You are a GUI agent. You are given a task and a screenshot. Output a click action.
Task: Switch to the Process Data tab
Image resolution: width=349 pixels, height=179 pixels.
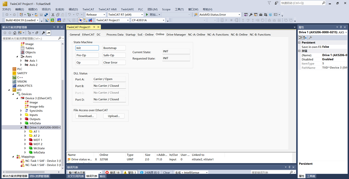pos(115,35)
